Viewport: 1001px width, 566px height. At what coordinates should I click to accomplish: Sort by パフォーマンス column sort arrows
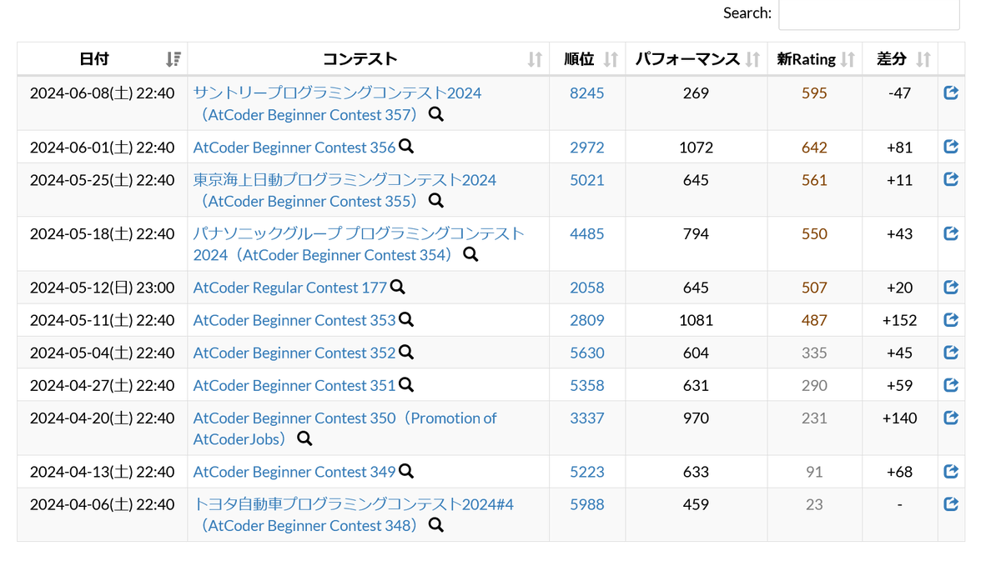752,59
